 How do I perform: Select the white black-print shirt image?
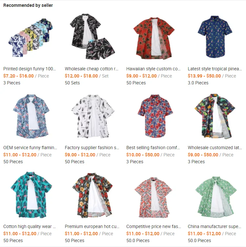point(92,116)
